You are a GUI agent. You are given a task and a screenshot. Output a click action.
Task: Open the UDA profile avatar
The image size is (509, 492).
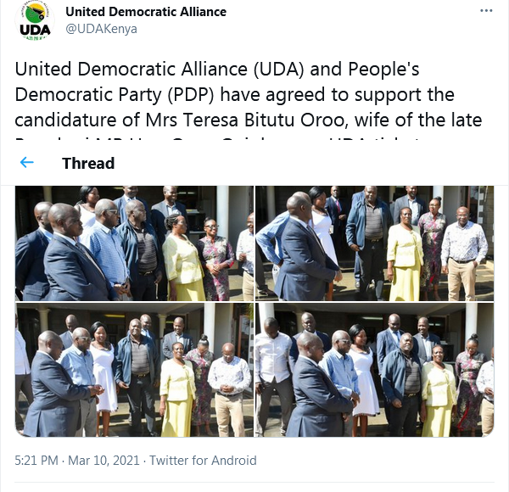(35, 20)
